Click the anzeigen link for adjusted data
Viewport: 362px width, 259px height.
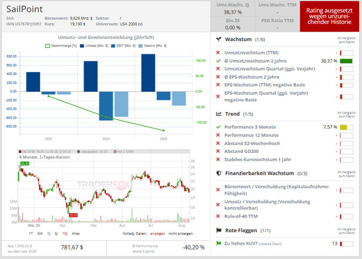coord(158,234)
